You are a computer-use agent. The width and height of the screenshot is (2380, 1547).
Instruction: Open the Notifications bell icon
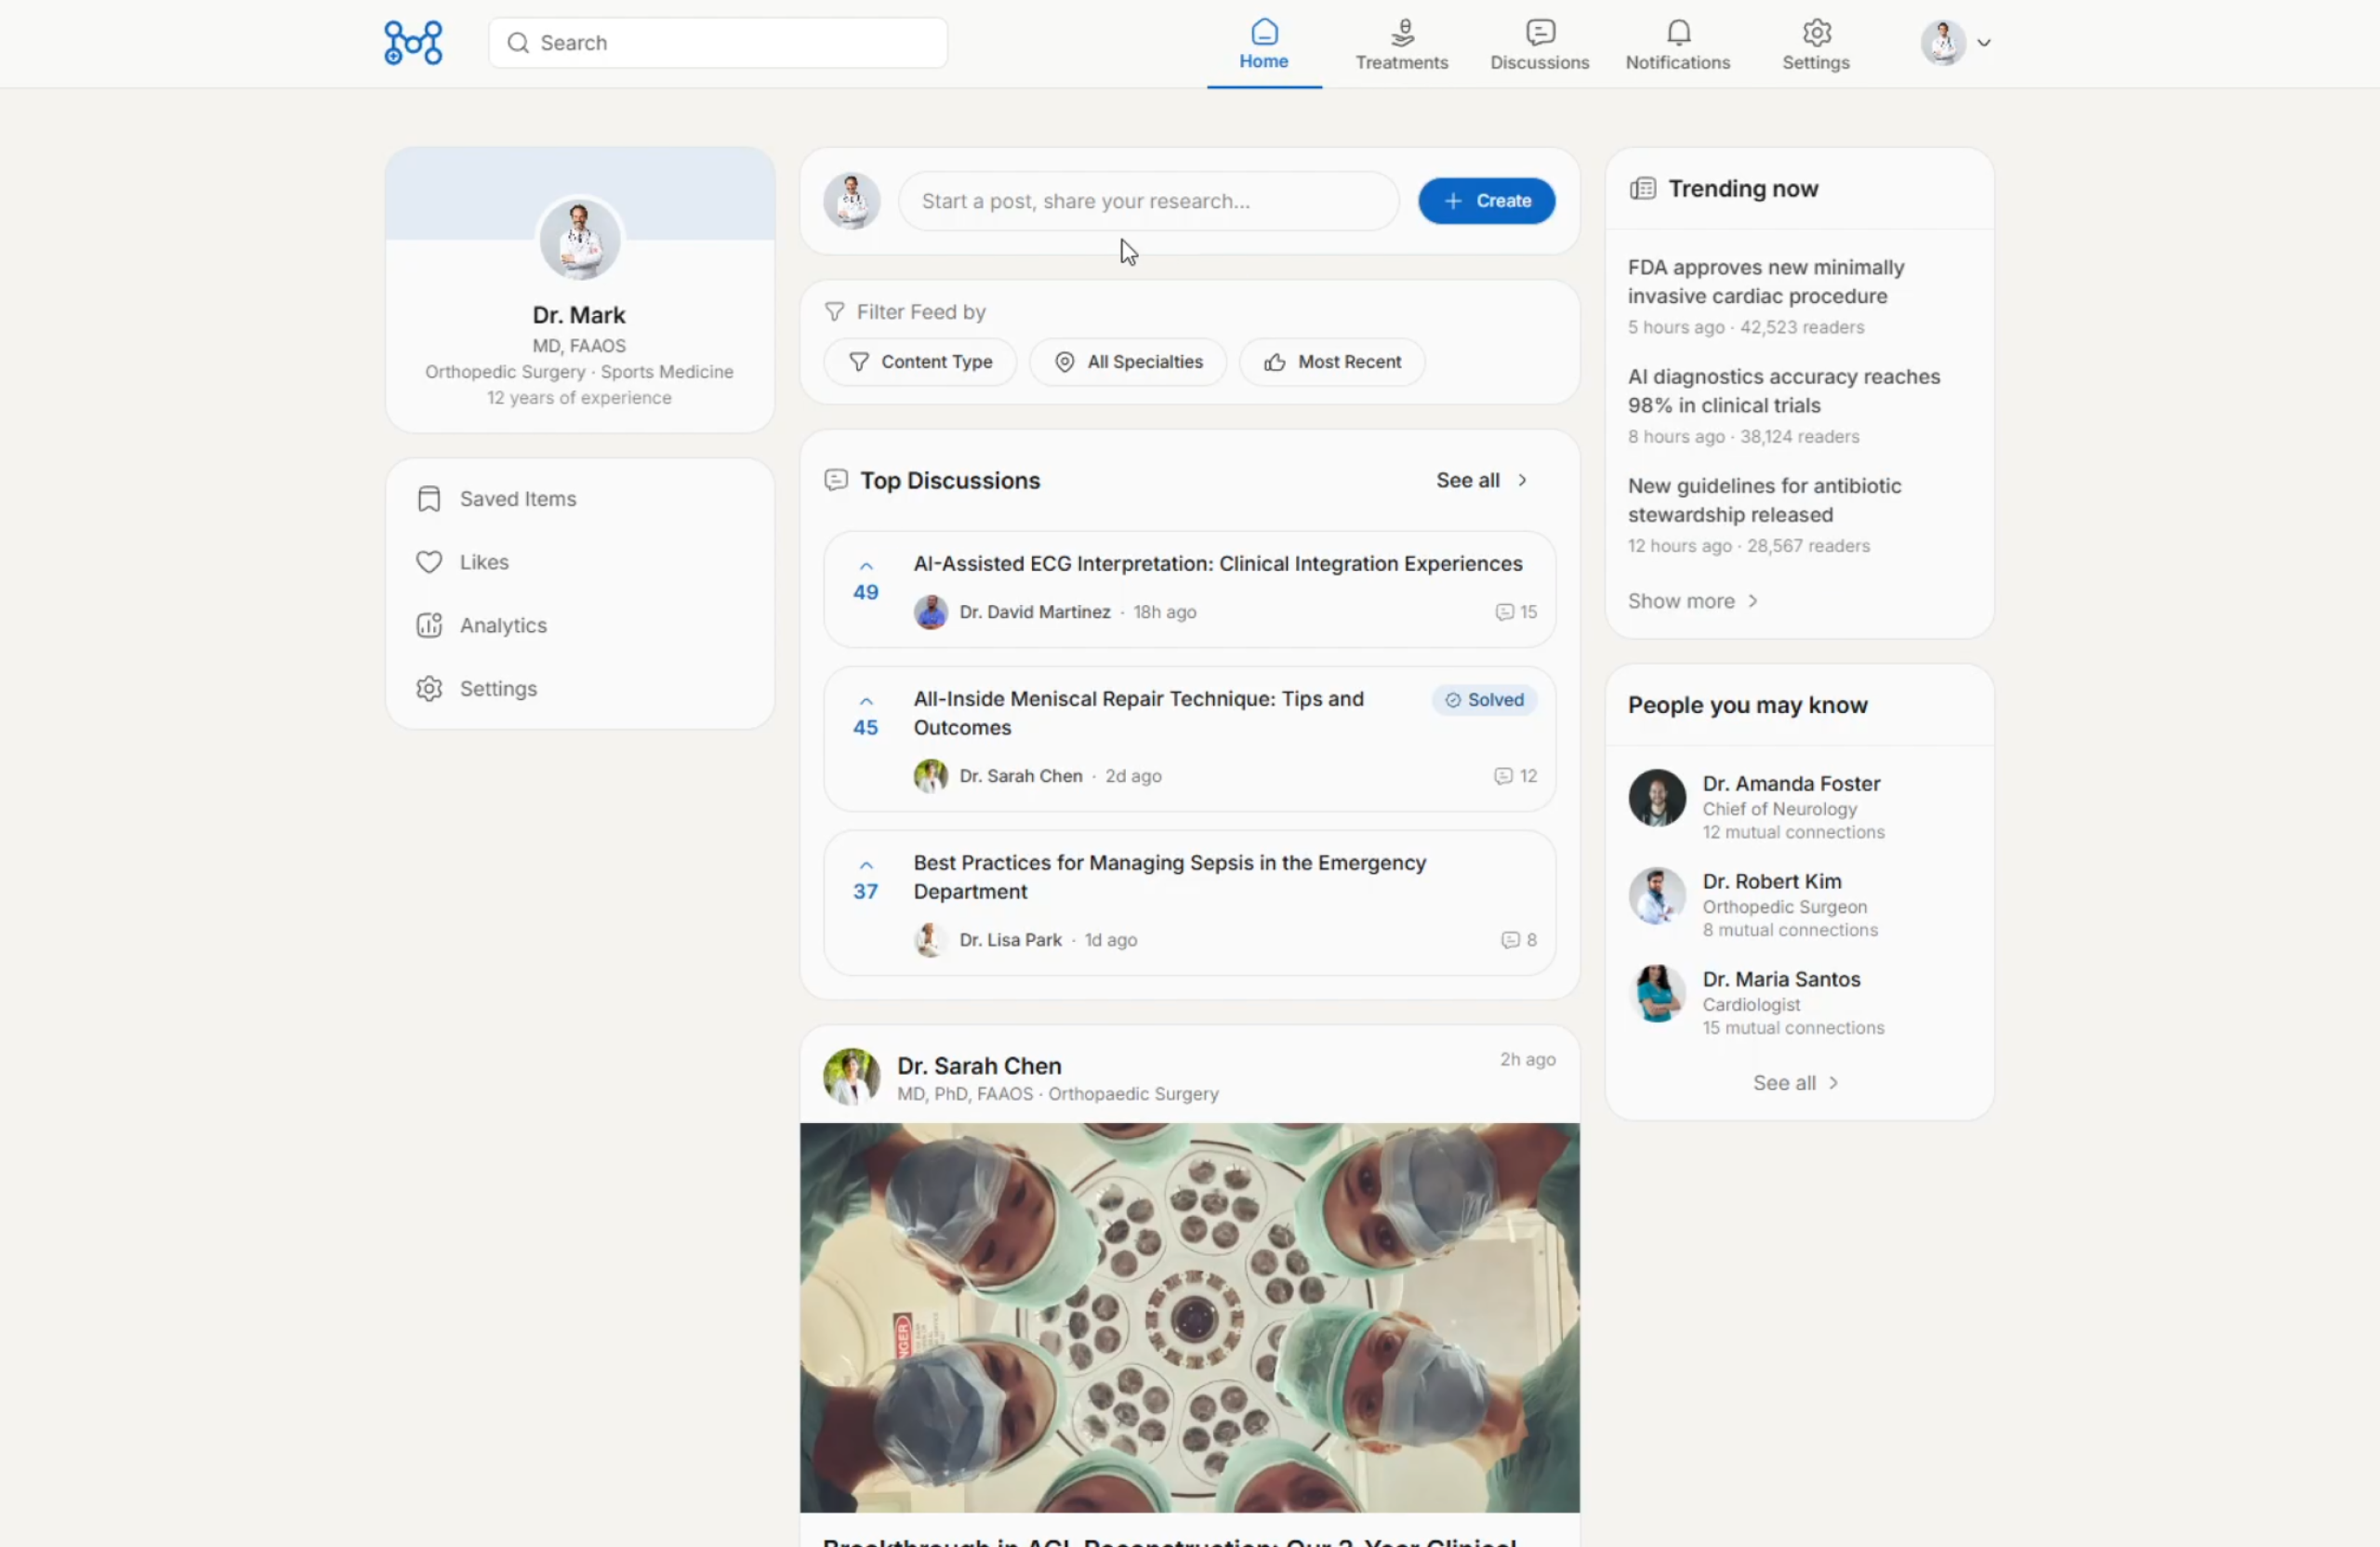click(x=1678, y=33)
